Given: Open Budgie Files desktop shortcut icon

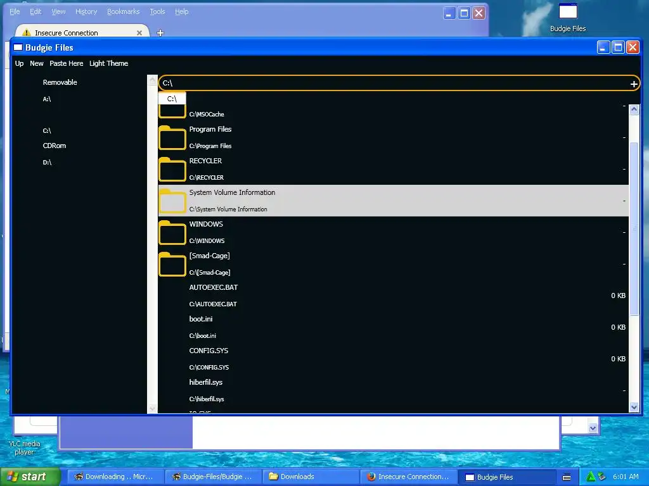Looking at the screenshot, I should 568,11.
